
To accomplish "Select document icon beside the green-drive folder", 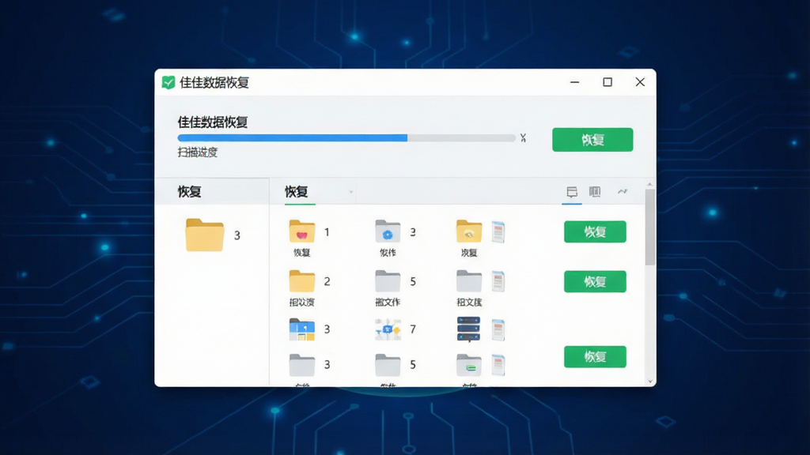I will coord(498,365).
